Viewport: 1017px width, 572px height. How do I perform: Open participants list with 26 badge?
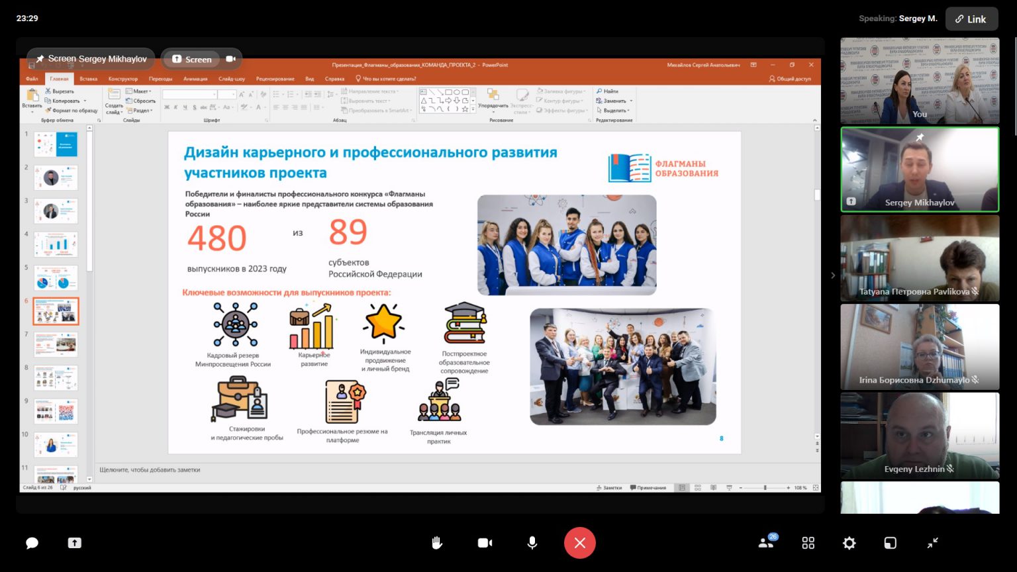(x=766, y=543)
